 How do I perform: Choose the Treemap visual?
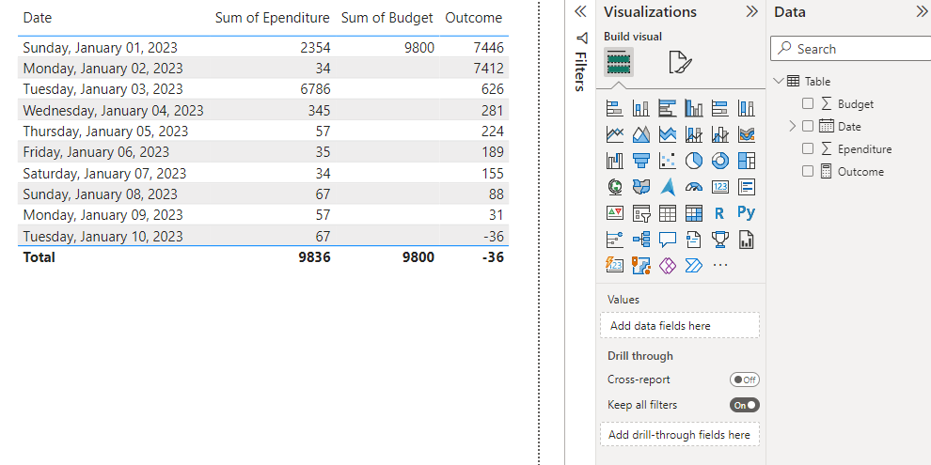[x=747, y=161]
